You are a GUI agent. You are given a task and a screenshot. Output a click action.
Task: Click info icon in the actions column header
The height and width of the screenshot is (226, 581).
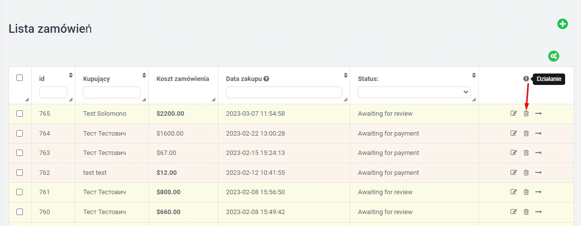526,78
